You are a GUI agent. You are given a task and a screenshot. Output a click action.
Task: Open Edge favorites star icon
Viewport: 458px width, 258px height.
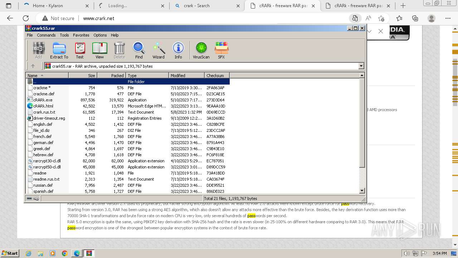pos(399,18)
